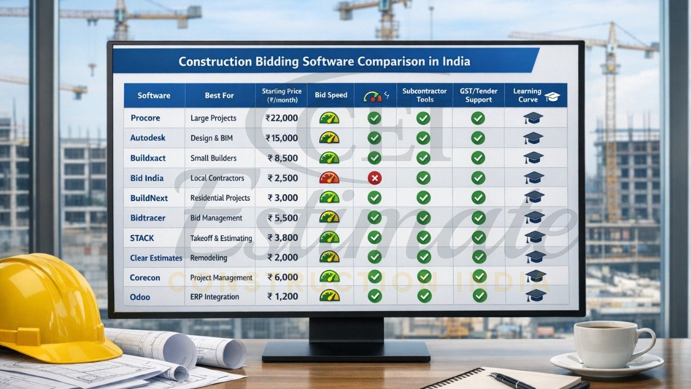Click the Bid Speed gauge for Clear Estimates
The image size is (691, 389).
tap(329, 257)
